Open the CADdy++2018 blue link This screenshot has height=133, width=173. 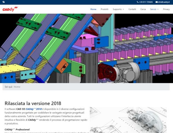point(34,109)
